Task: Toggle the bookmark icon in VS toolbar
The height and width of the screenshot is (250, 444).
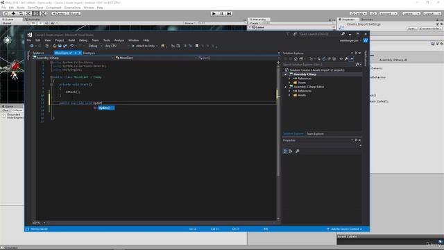Action: 197,46
